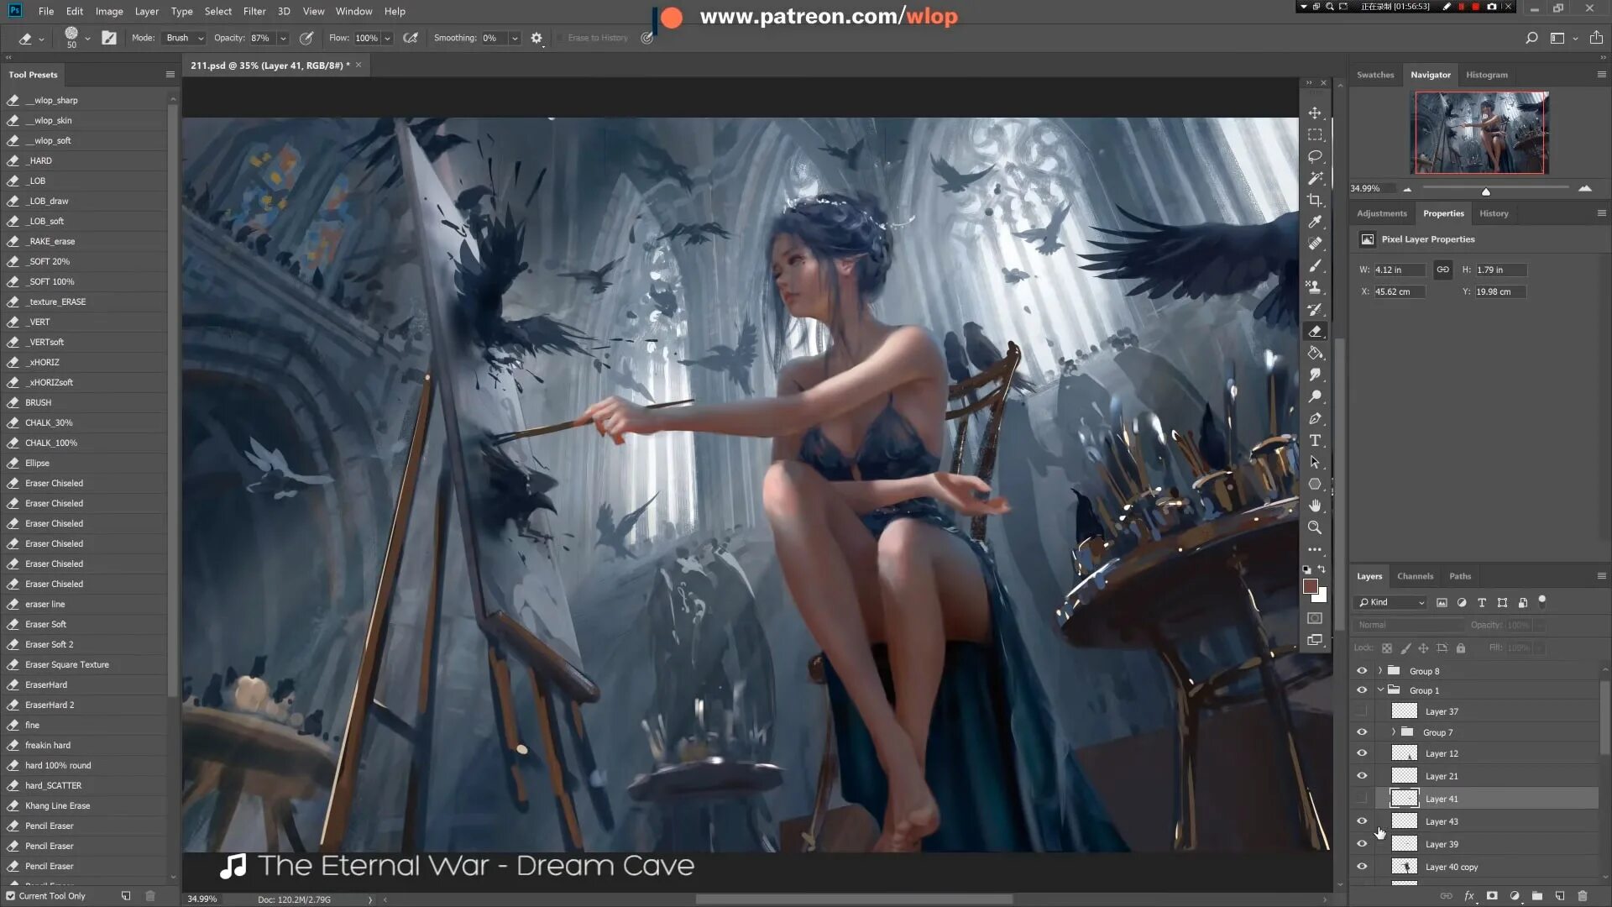Show the hidden Layer 37
1612x907 pixels.
1362,711
